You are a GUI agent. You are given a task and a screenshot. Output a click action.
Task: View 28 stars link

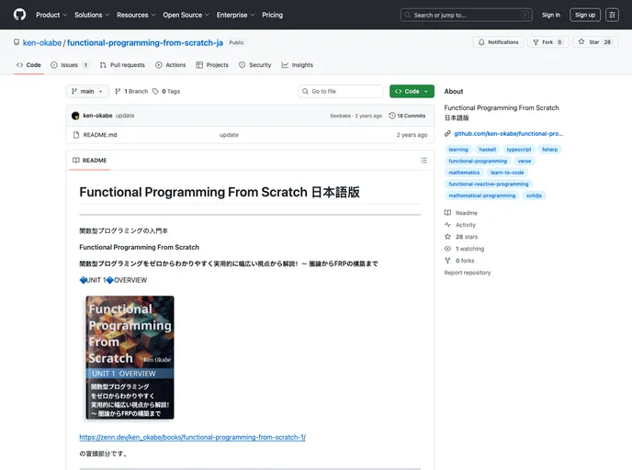(461, 237)
